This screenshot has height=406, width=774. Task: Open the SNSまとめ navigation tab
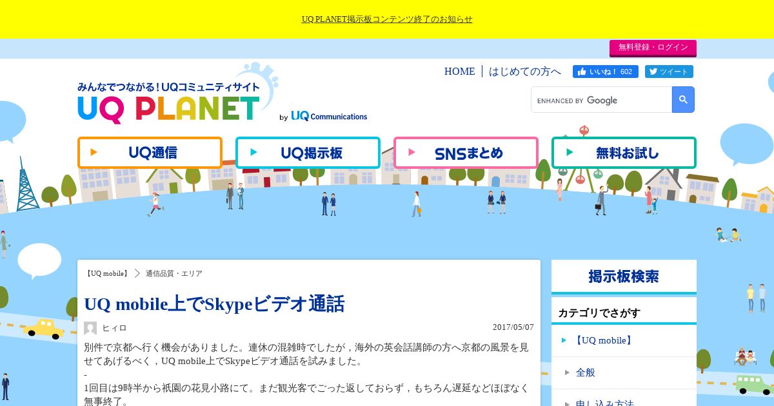click(x=466, y=153)
